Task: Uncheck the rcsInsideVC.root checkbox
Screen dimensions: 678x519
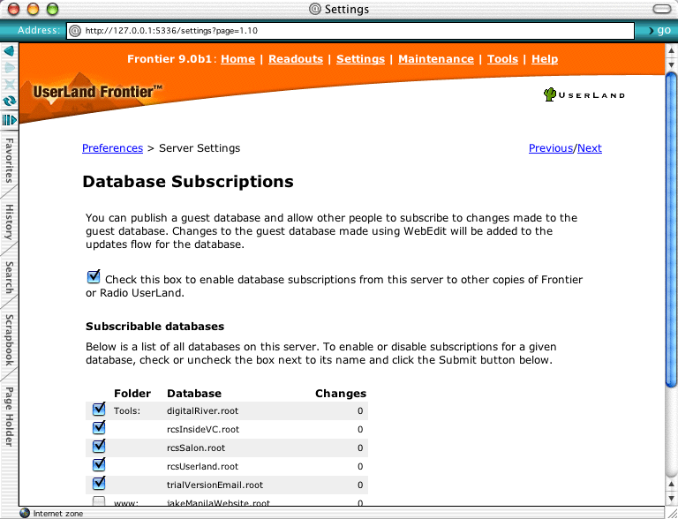Action: (x=99, y=427)
